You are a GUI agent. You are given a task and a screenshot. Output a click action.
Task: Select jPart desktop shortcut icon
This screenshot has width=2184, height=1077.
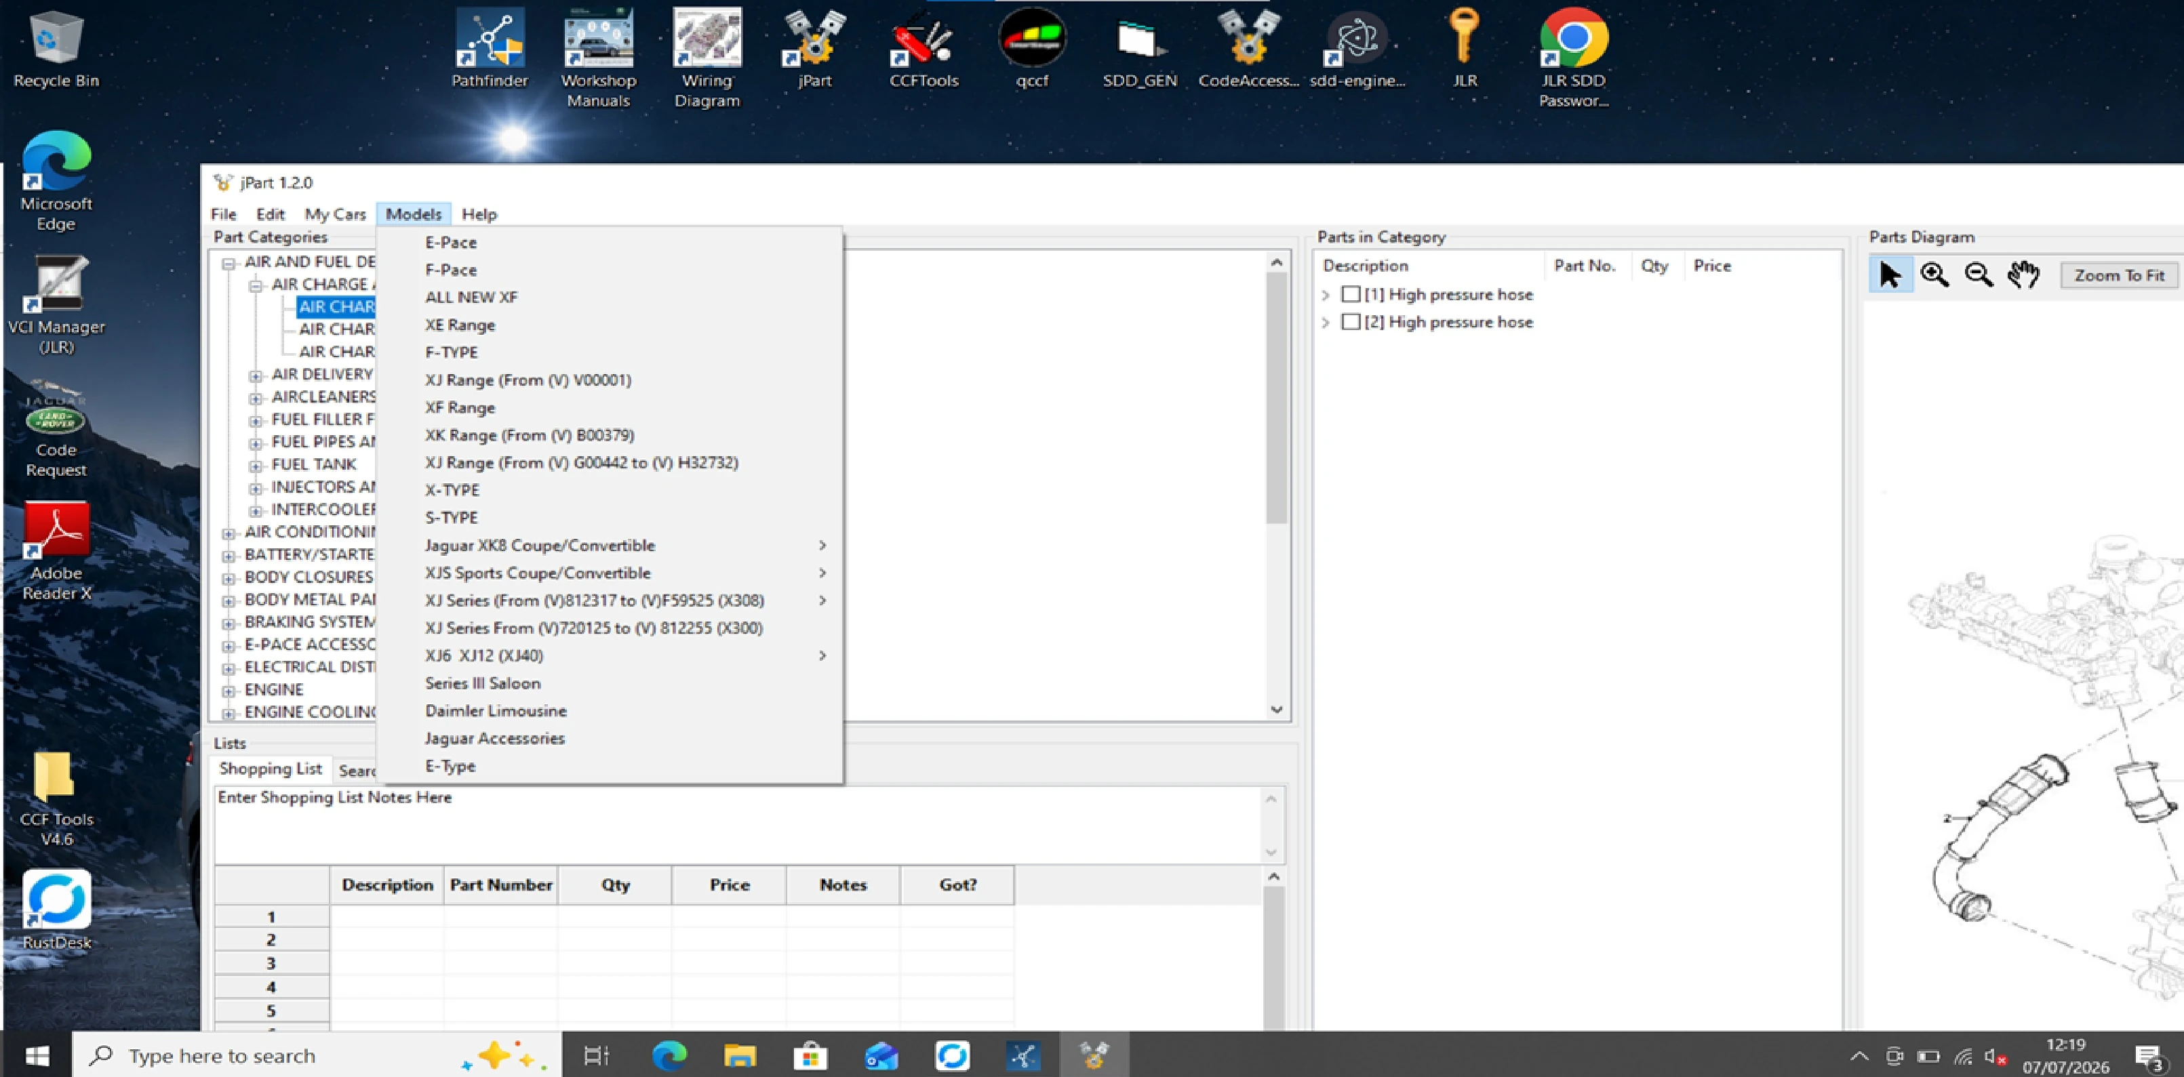tap(815, 49)
